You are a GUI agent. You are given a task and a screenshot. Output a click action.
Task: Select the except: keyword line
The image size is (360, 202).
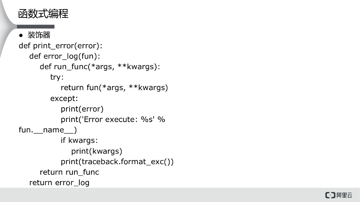click(64, 99)
